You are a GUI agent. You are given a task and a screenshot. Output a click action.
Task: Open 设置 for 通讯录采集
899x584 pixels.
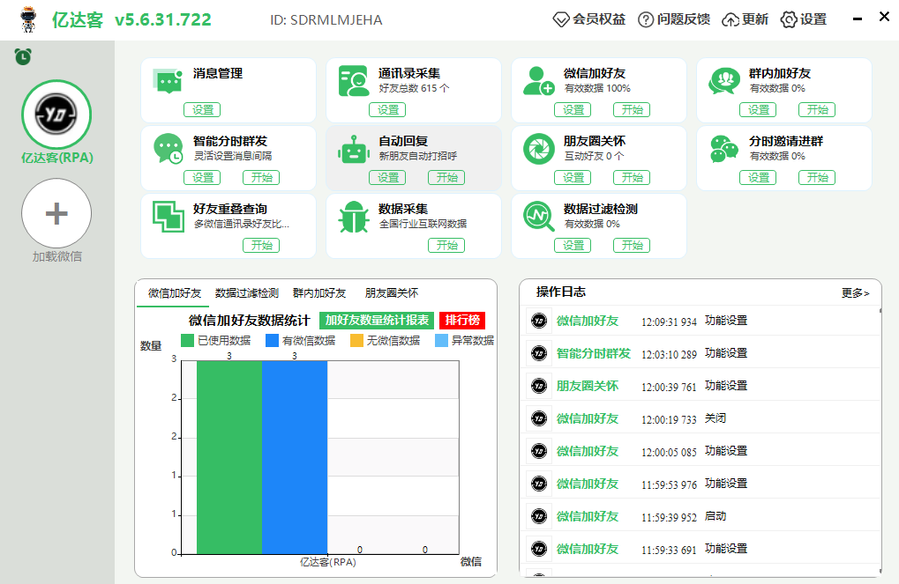387,110
